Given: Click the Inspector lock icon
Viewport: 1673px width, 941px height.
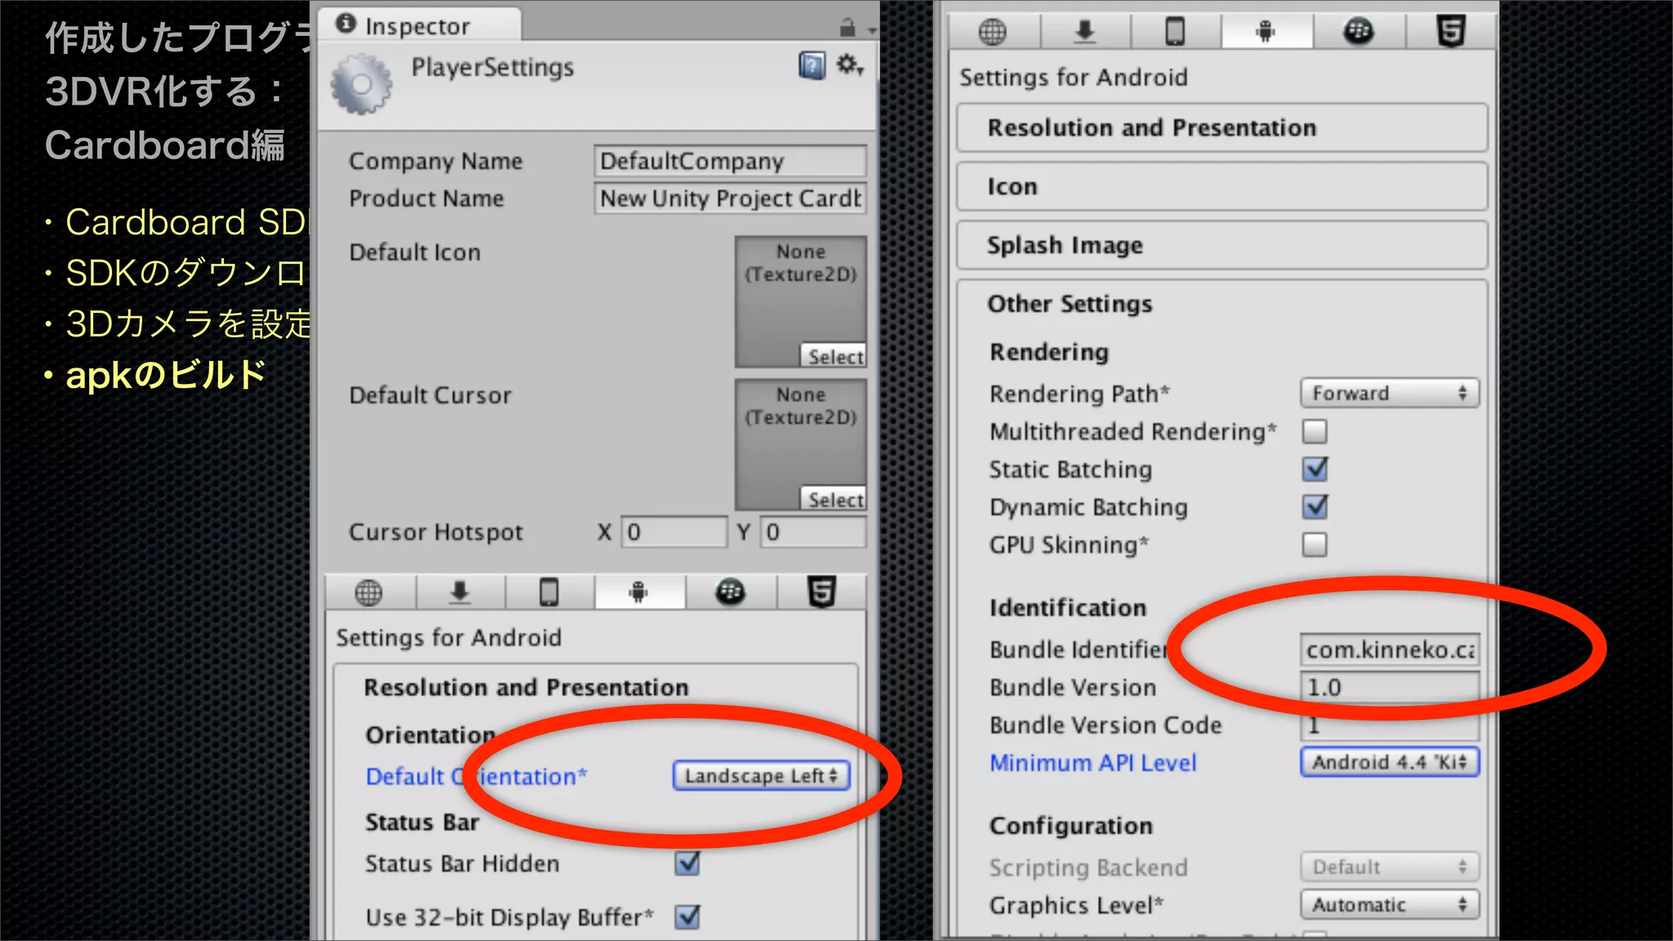Looking at the screenshot, I should click(847, 29).
